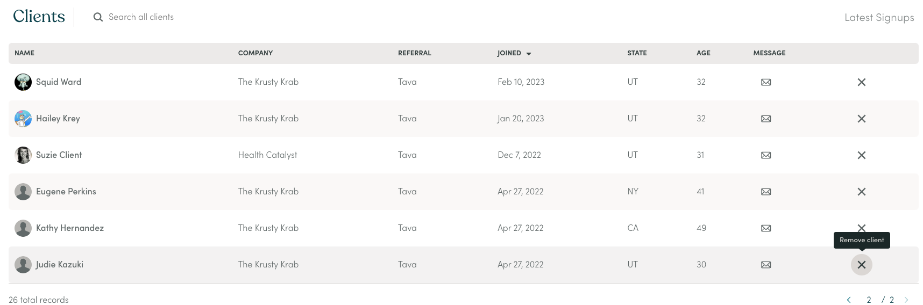
Task: Click the search magnifier icon
Action: point(98,17)
